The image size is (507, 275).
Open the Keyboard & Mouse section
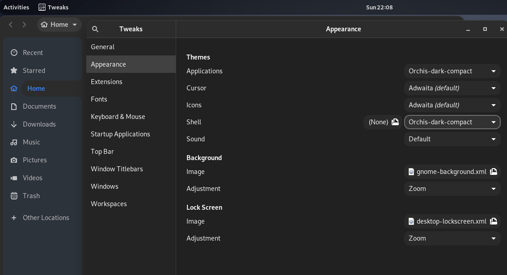[118, 116]
